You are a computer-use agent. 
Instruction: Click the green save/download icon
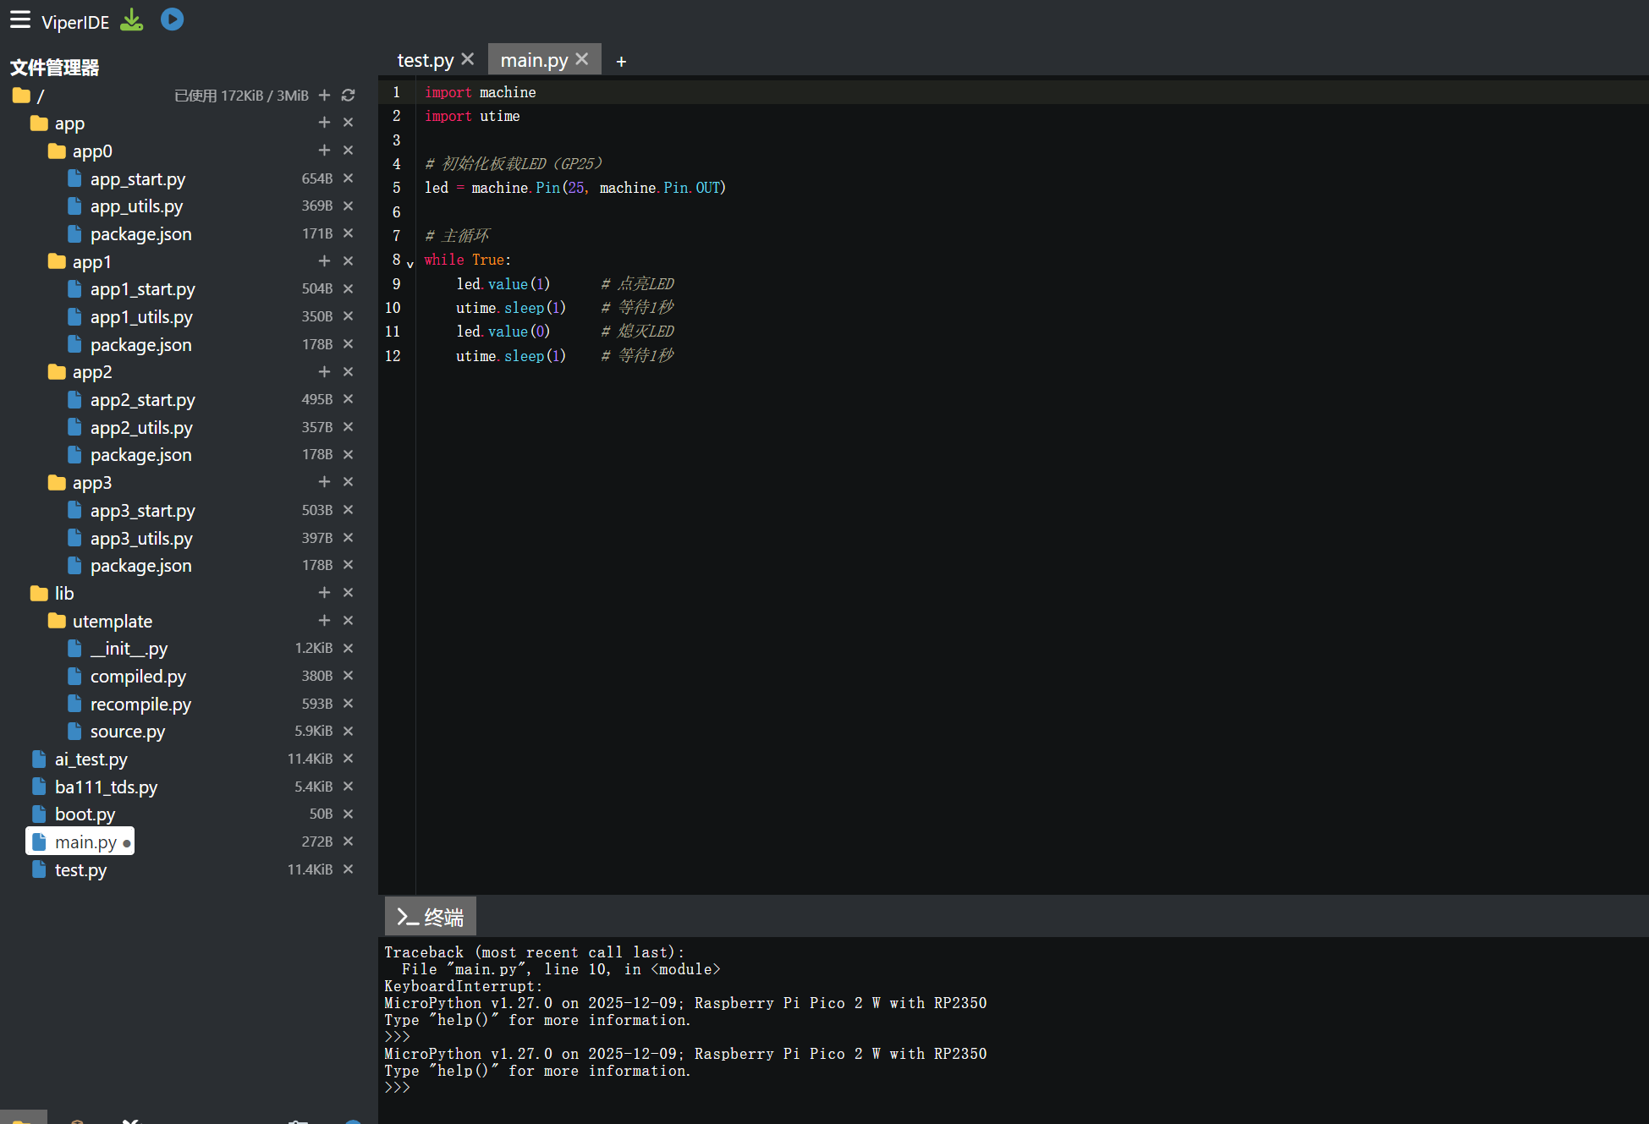point(132,19)
